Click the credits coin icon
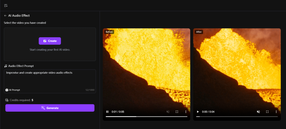Viewport: 286px width, 129px height. 7,100
